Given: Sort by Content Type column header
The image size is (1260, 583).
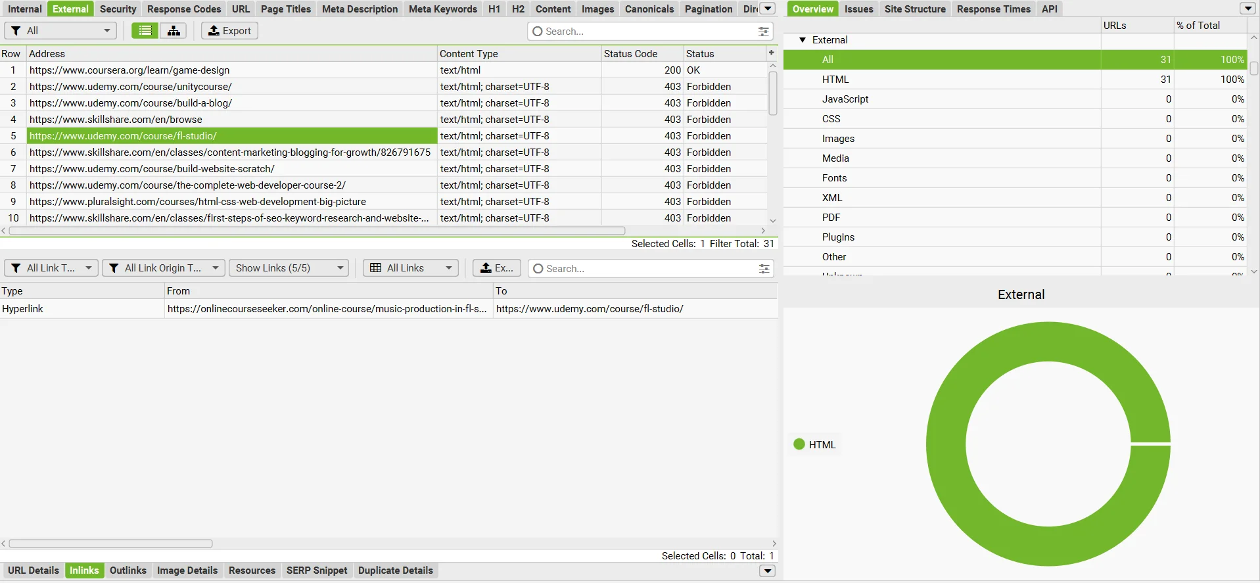Looking at the screenshot, I should [519, 54].
